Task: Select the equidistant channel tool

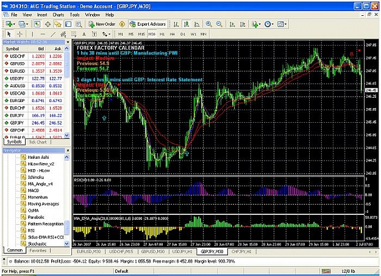Action: 63,34
